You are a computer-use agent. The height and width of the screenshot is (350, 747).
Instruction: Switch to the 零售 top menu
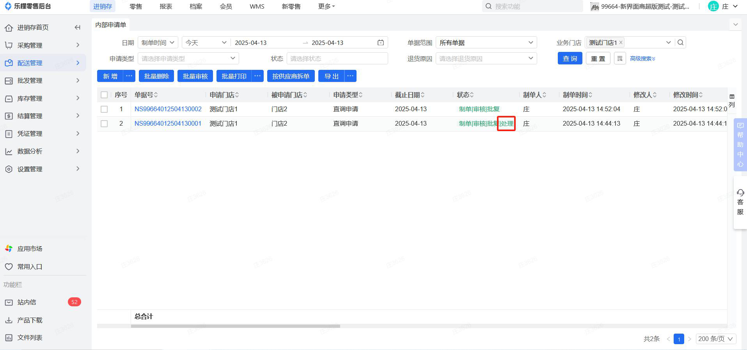[136, 7]
